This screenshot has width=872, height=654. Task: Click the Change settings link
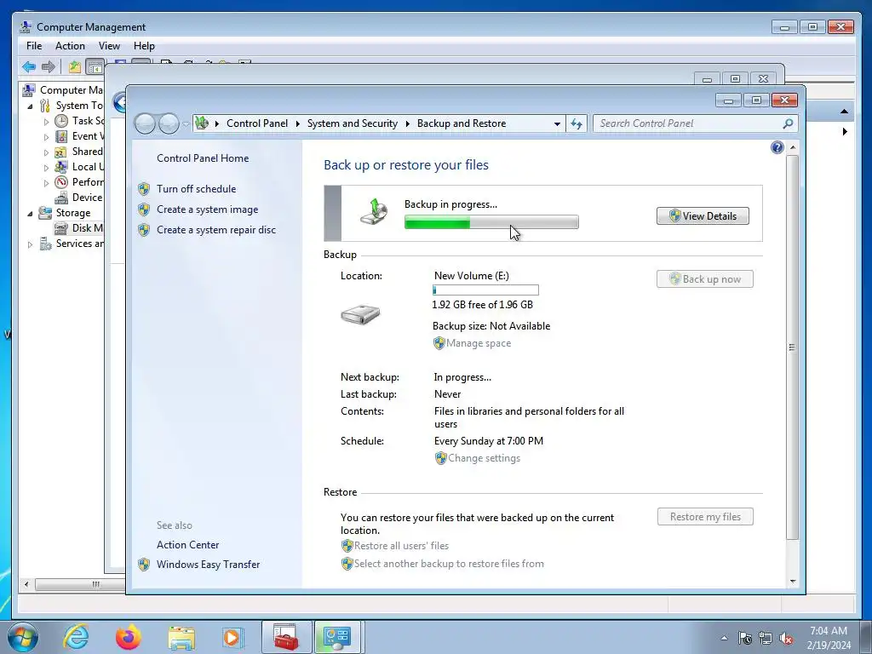(x=485, y=458)
